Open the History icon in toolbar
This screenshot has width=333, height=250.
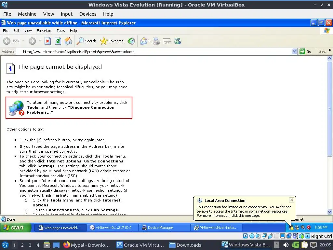tap(131, 41)
